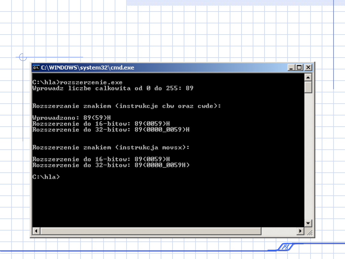The height and width of the screenshot is (259, 345).
Task: Click the C:\WINDOWS\system32\cmd.exe title bar text
Action: (x=88, y=67)
